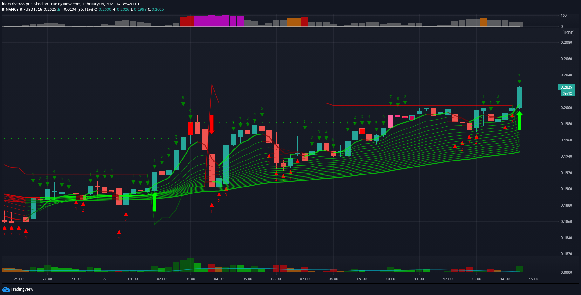The height and width of the screenshot is (295, 581).
Task: Click the 100 label on top indicator axis
Action: click(564, 16)
